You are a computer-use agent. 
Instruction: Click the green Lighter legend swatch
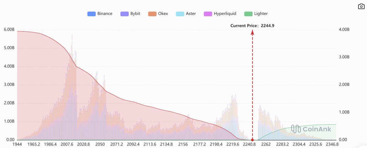pyautogui.click(x=248, y=14)
